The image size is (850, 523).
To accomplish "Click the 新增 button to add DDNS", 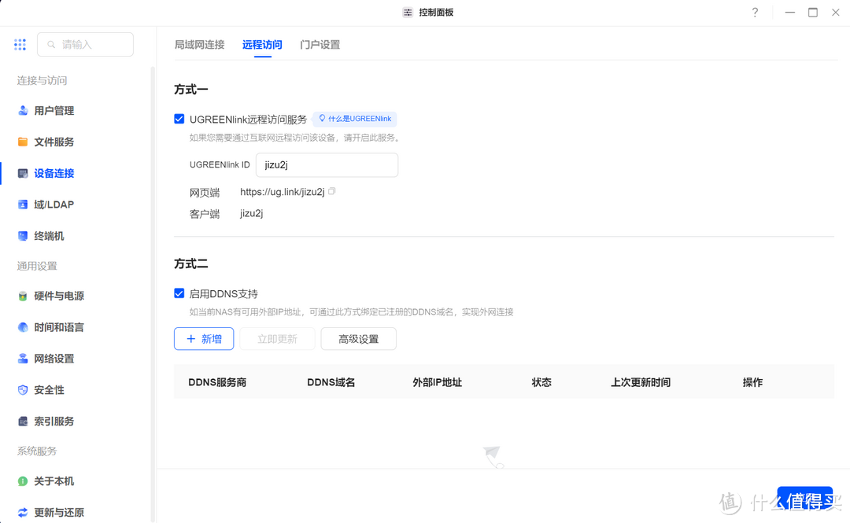I will [203, 338].
